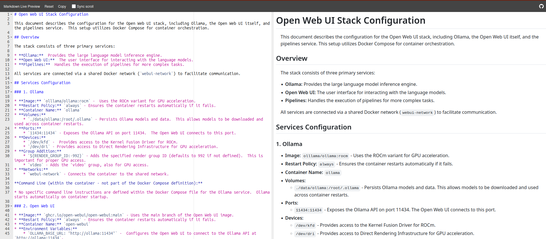Click the preview 'Overview' heading

(x=292, y=58)
